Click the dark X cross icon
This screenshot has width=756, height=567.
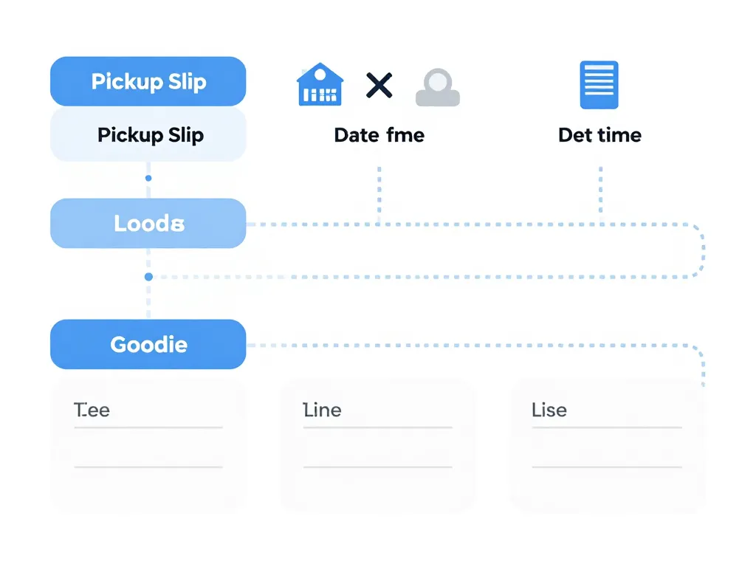pos(379,86)
